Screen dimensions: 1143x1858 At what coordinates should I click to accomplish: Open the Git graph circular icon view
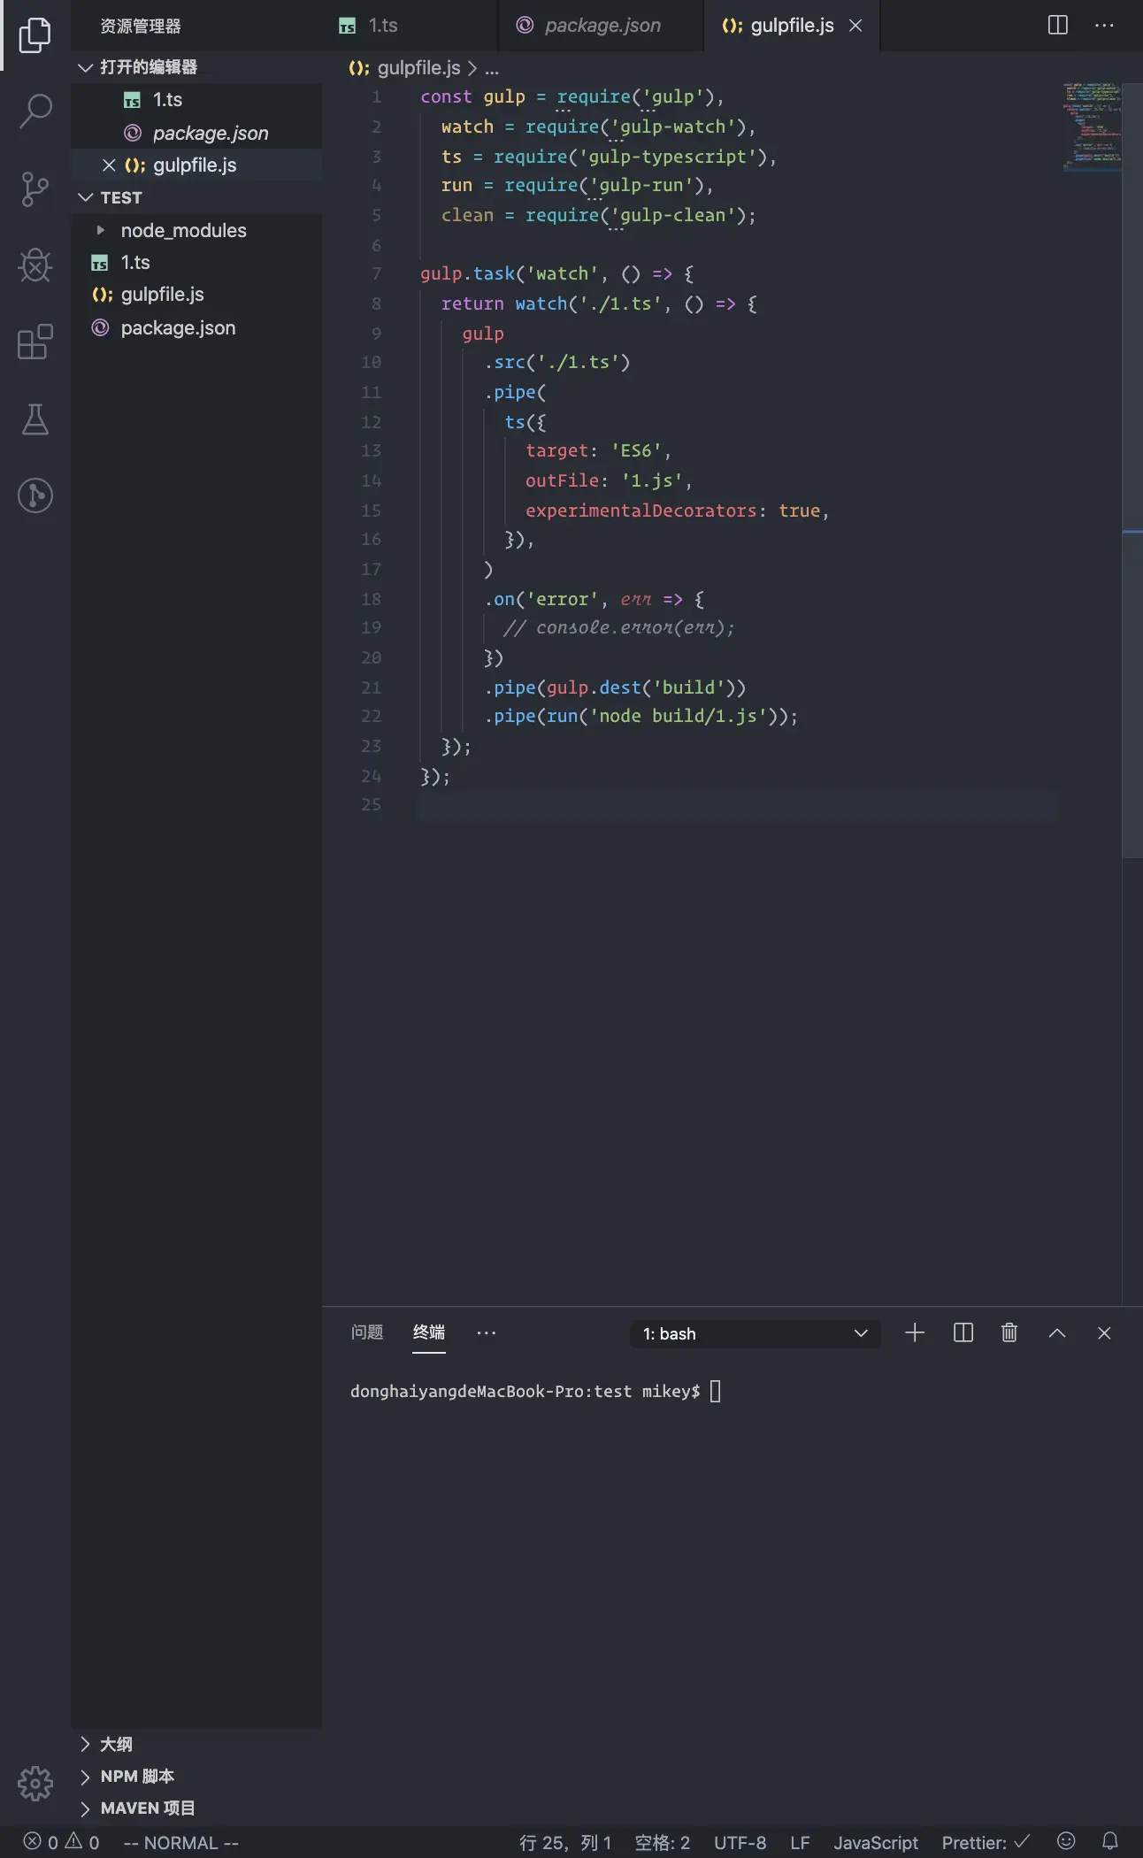[35, 495]
